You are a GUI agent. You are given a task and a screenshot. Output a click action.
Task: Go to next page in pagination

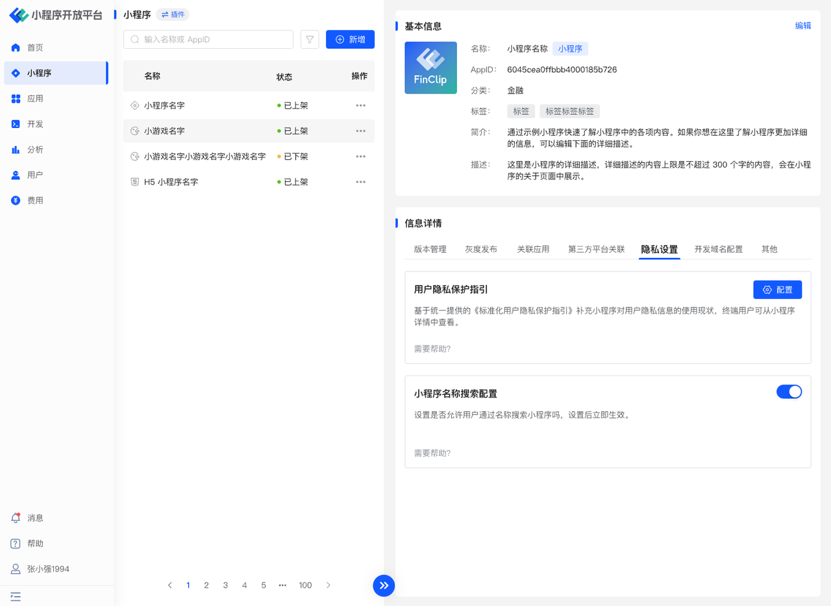point(329,585)
